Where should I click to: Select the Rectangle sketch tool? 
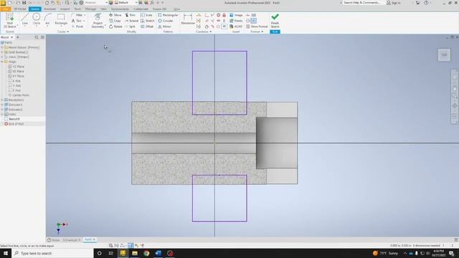coord(61,19)
